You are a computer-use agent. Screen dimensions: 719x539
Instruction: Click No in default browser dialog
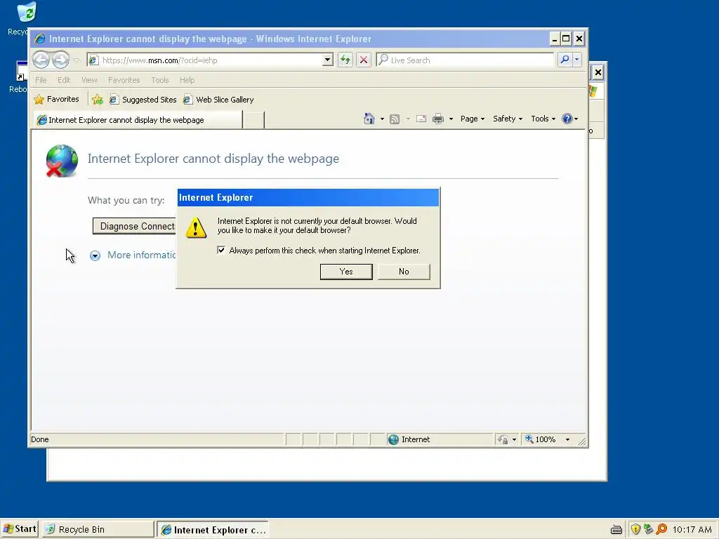tap(404, 272)
